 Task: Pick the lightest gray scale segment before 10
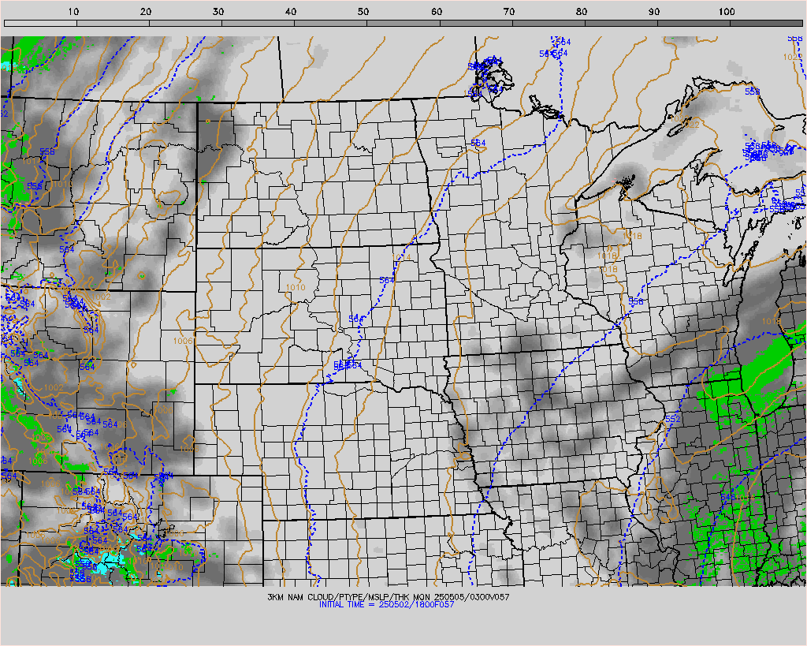click(40, 23)
